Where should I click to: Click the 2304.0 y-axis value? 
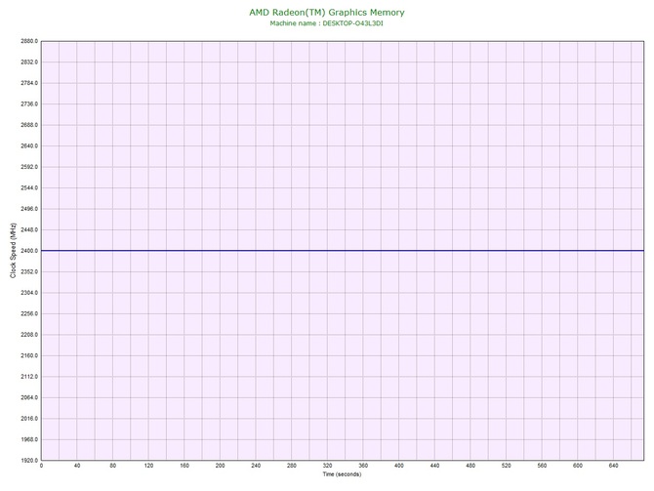[29, 293]
